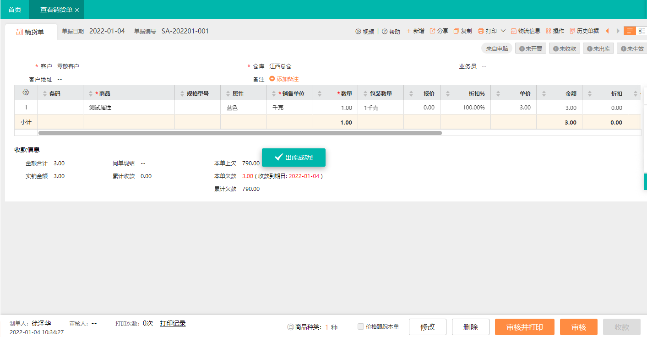Click the 视频 video tutorial icon
The width and height of the screenshot is (647, 337).
(358, 32)
